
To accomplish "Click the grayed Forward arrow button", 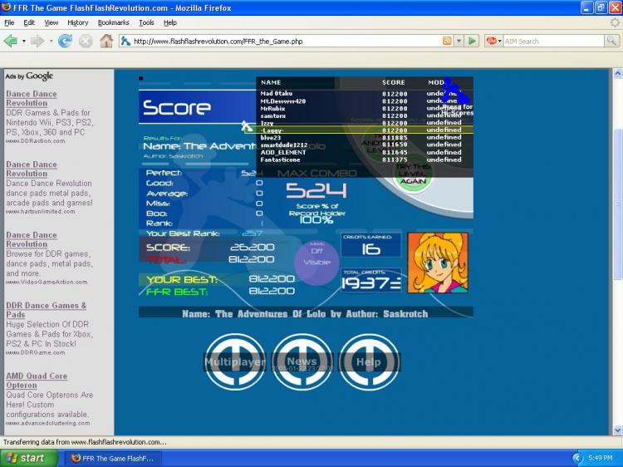I will (37, 41).
